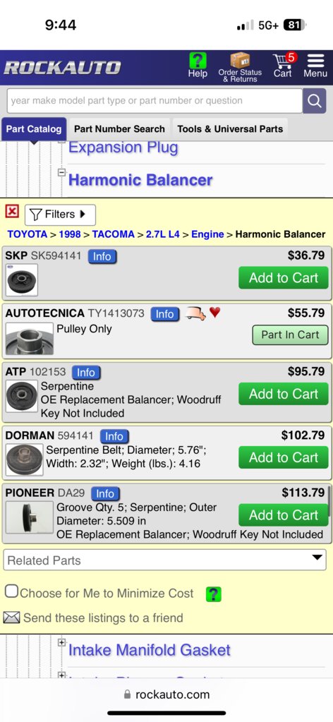Switch to Part Number Search tab
This screenshot has width=333, height=722.
point(119,129)
